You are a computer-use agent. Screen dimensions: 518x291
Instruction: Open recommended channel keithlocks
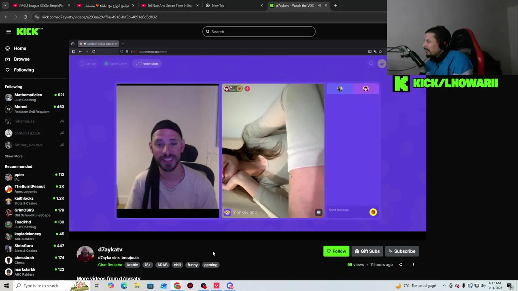pos(34,200)
